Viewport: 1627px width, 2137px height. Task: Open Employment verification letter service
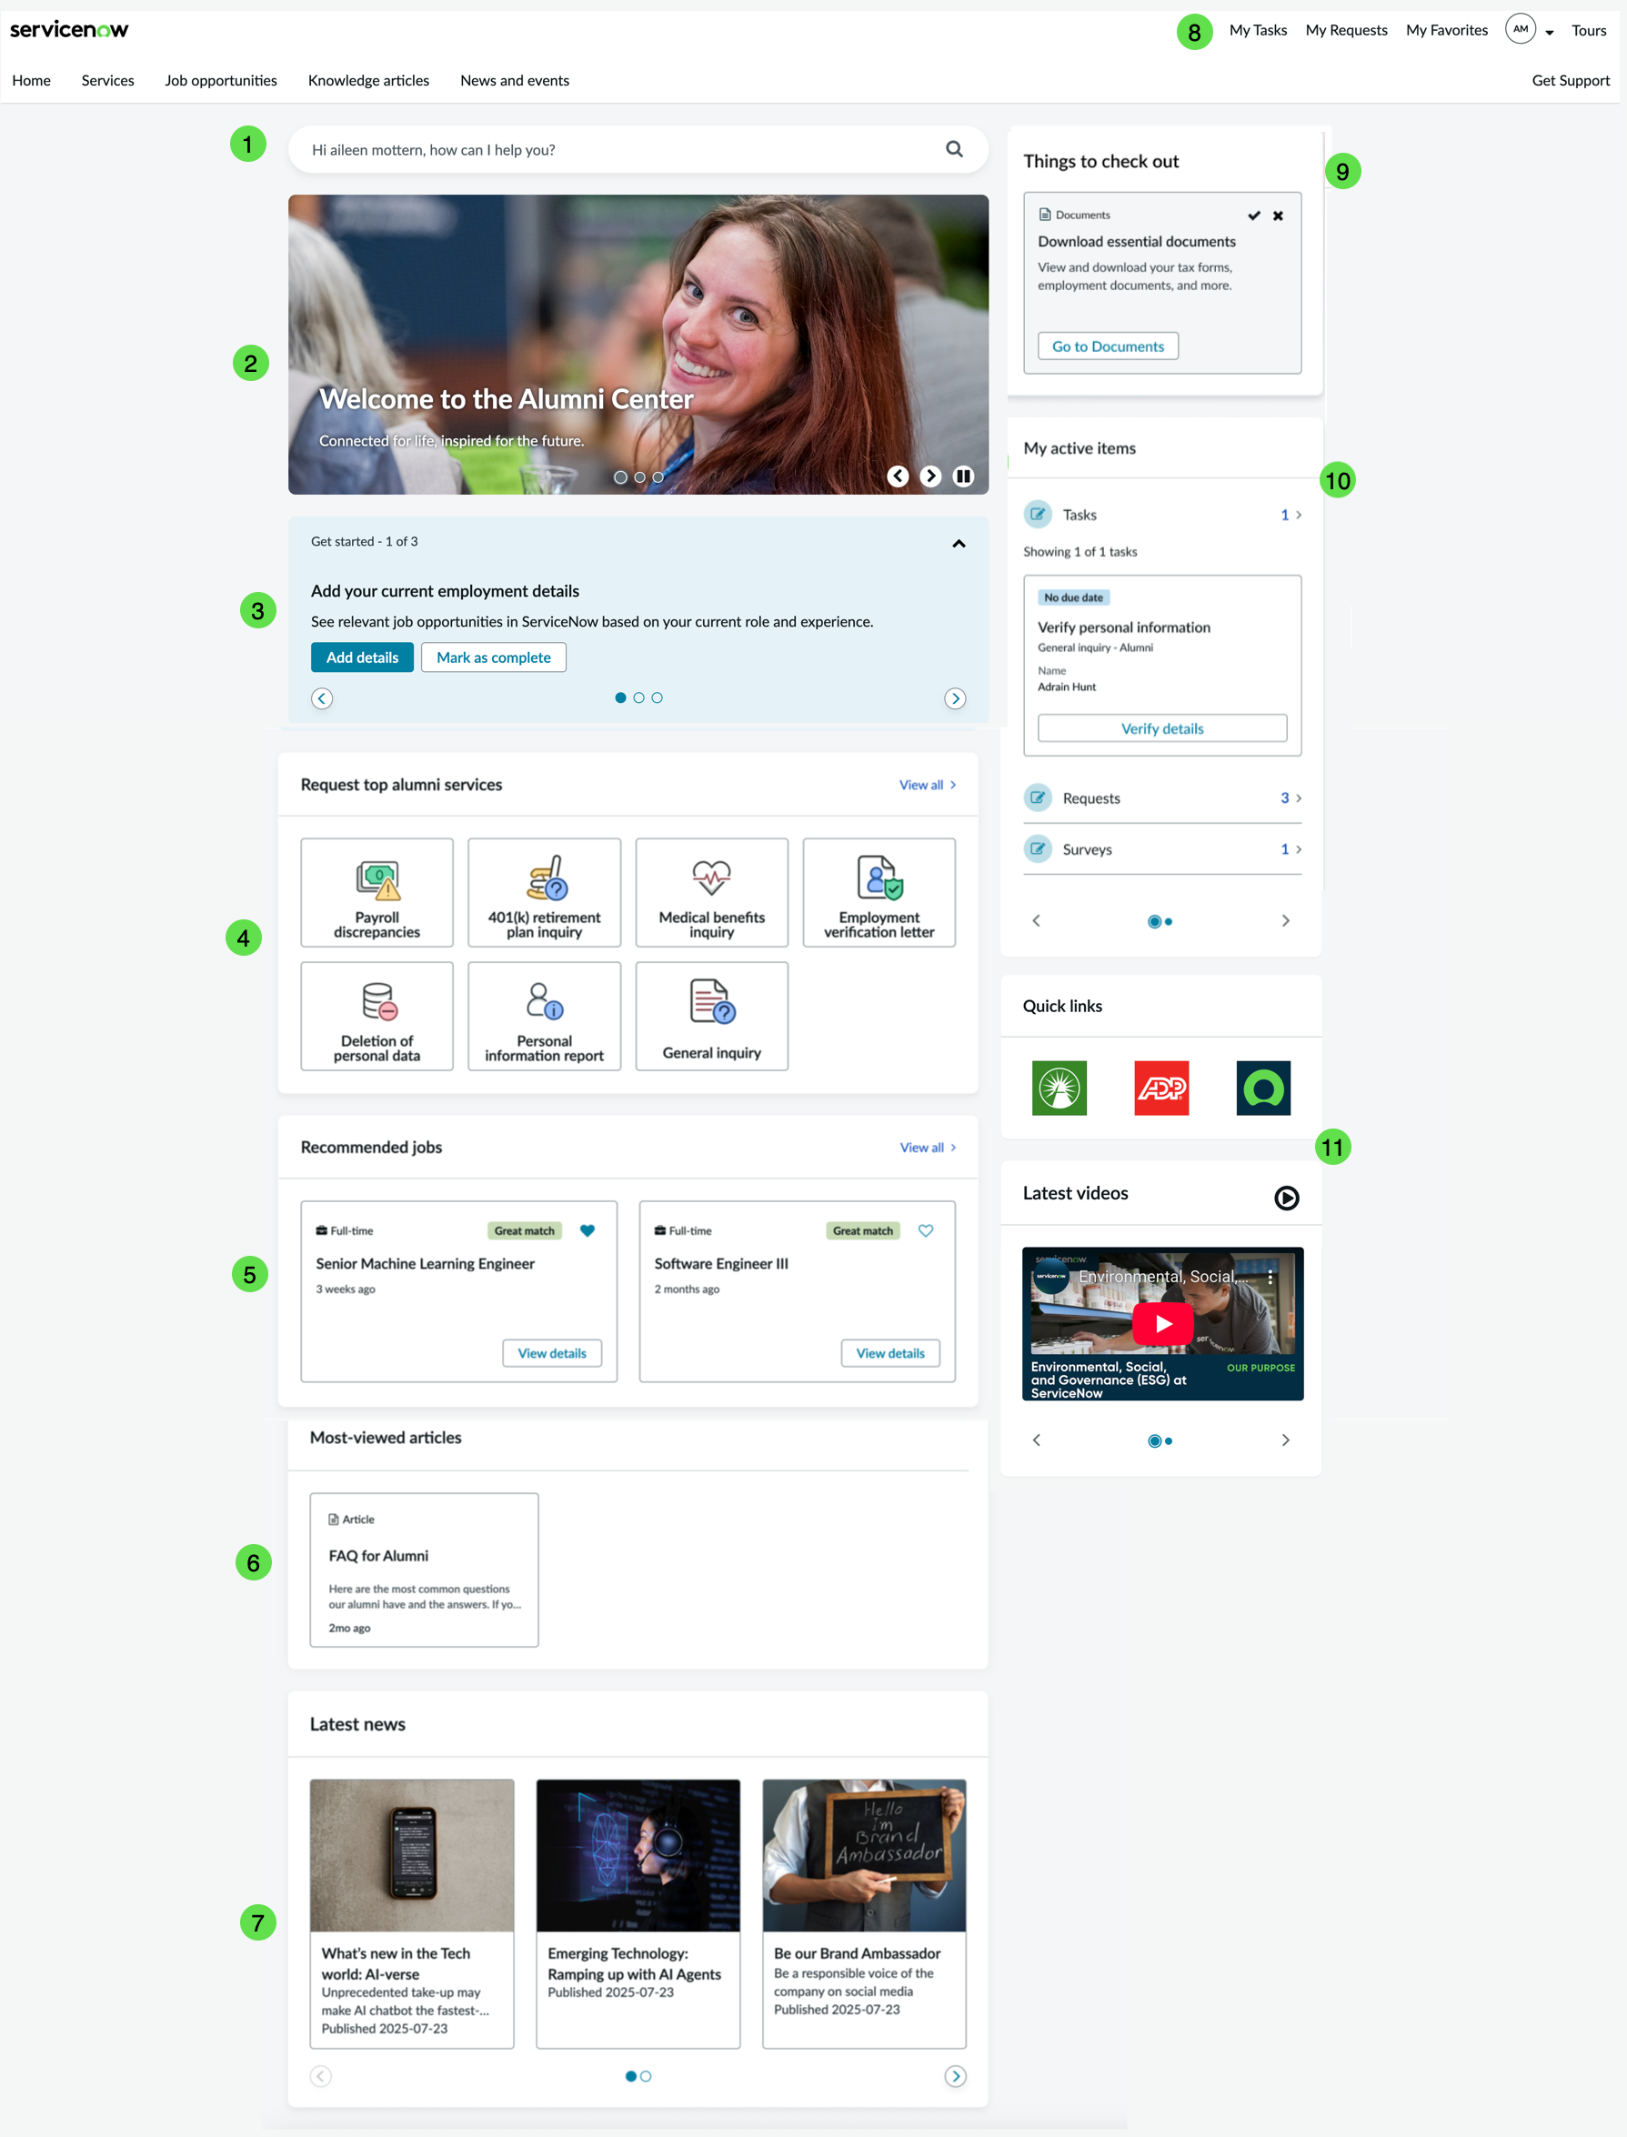click(879, 892)
